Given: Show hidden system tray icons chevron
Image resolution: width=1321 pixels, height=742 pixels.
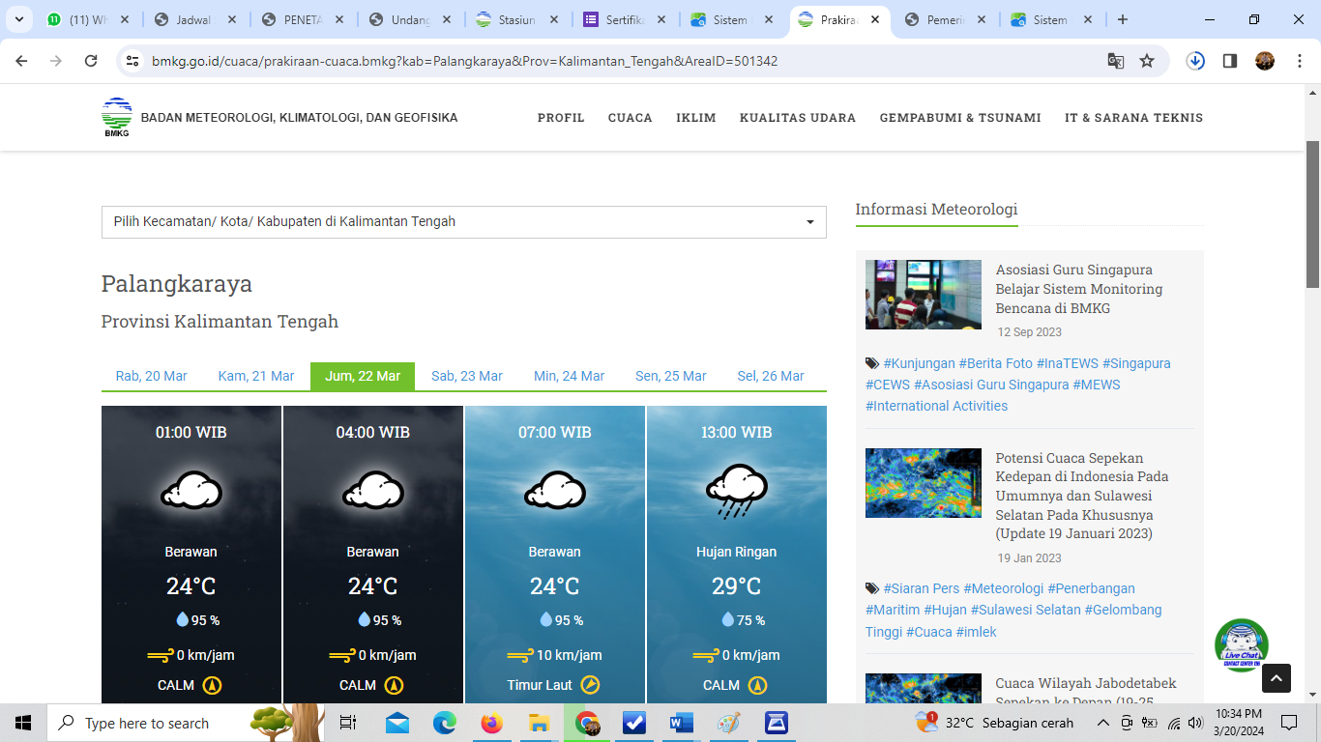Looking at the screenshot, I should pos(1102,723).
